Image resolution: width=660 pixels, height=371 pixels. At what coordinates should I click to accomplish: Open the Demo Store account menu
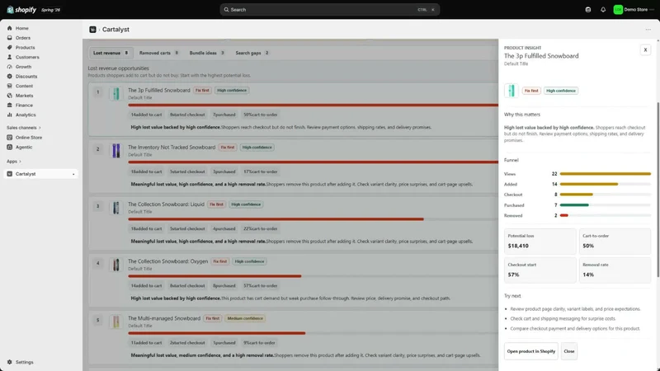(634, 10)
